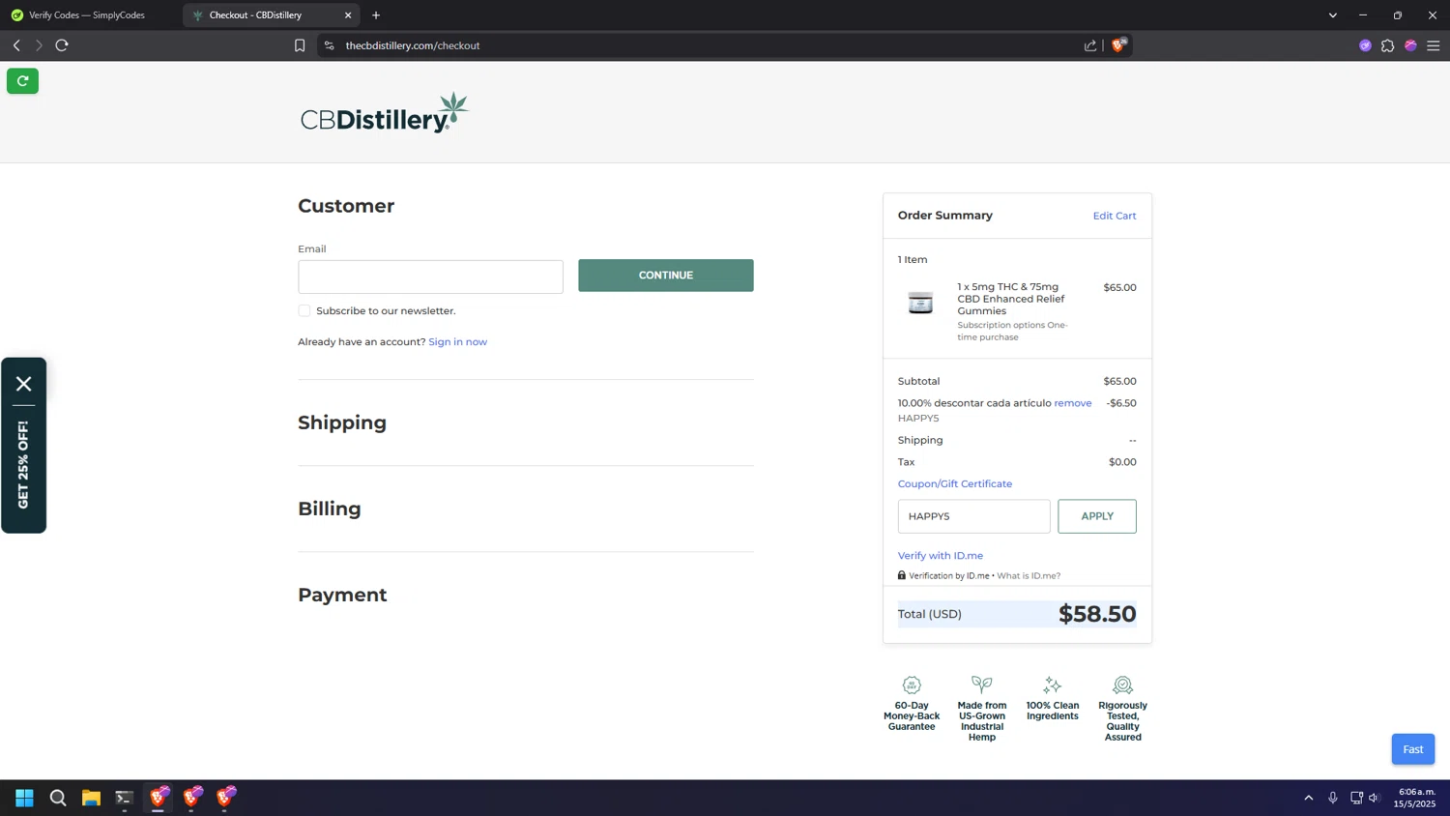Click Verify with ID.me link
The image size is (1450, 816).
pos(941,556)
